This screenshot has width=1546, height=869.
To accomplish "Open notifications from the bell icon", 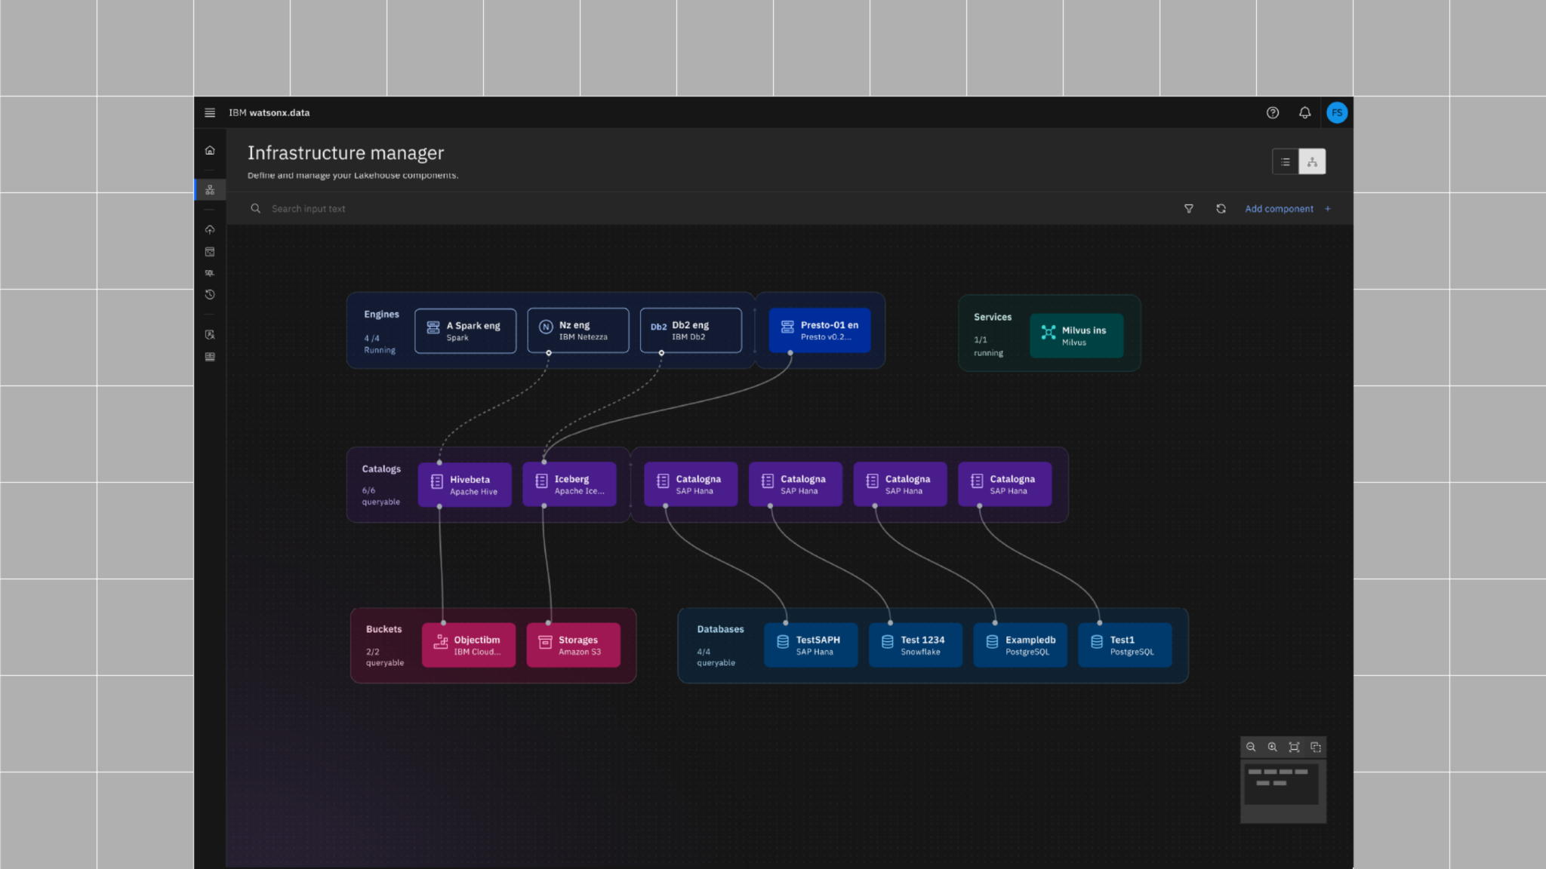I will (1304, 112).
